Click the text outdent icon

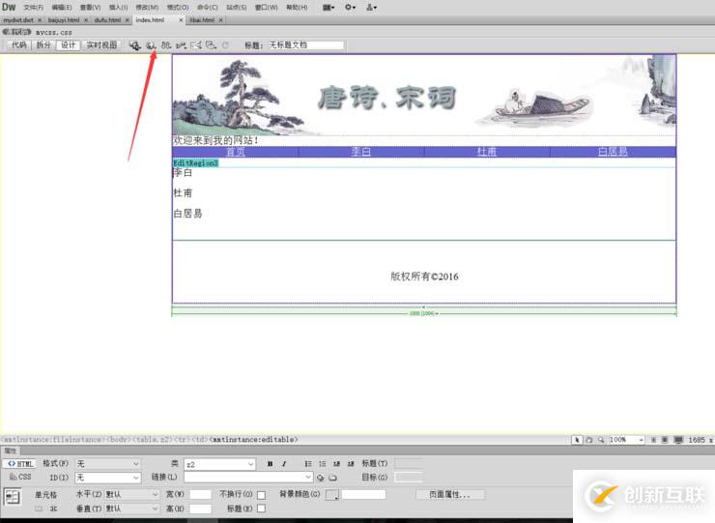coord(336,464)
